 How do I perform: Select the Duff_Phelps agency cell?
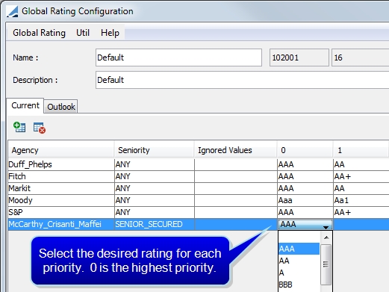(61, 164)
